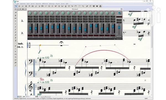Click the blue master knob
The width and height of the screenshot is (166, 100).
tap(119, 13)
